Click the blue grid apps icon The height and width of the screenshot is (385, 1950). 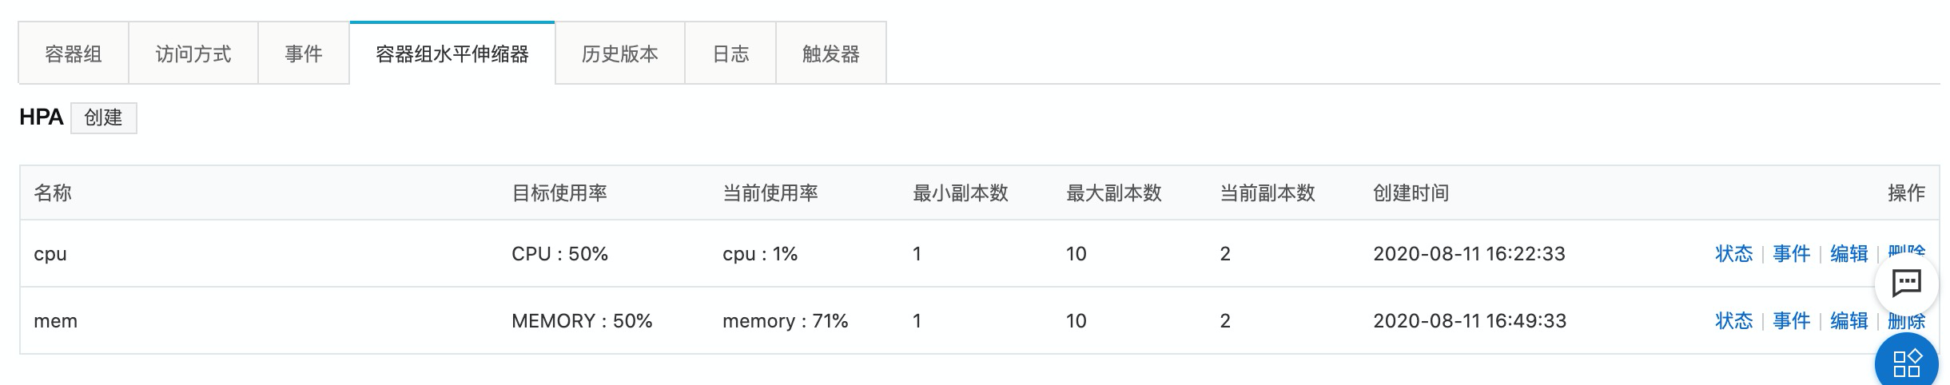coord(1907,362)
